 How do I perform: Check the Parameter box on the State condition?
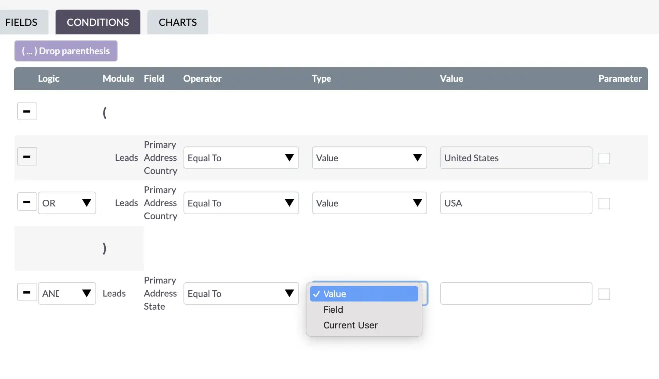604,294
